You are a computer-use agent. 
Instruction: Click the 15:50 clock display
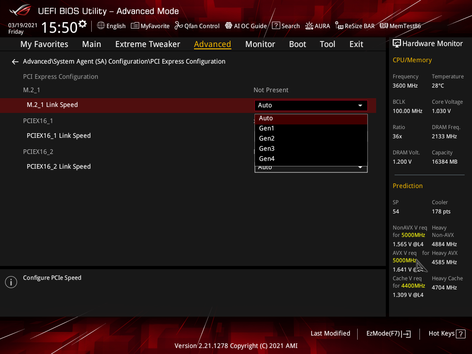59,27
